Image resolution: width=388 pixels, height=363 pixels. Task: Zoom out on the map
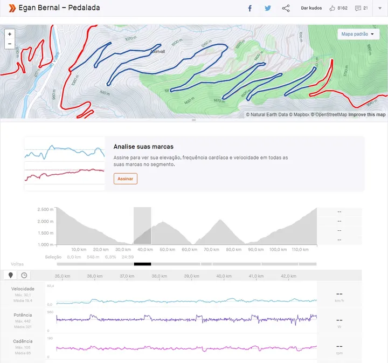[10, 44]
